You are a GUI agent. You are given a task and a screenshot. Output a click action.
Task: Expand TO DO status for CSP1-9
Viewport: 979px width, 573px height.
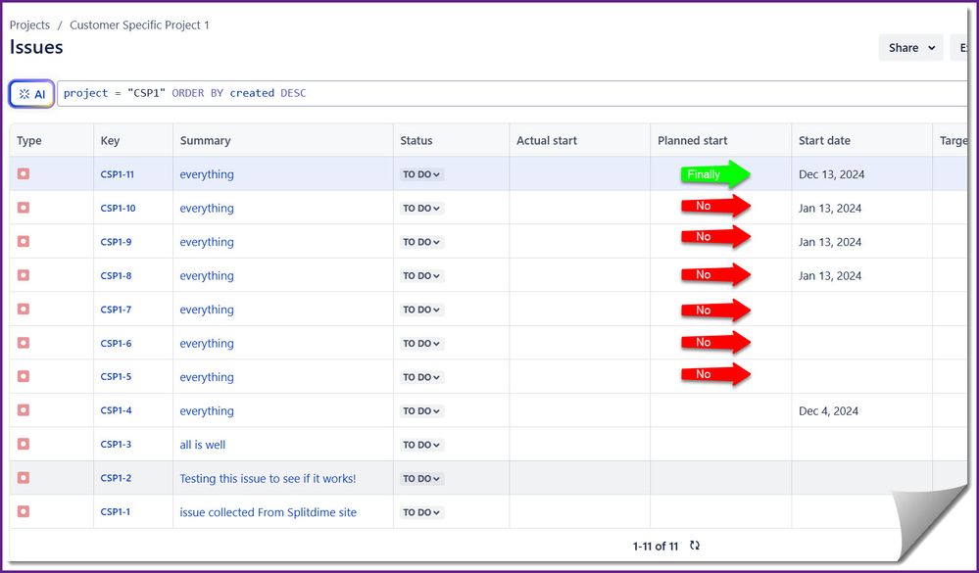coord(421,242)
